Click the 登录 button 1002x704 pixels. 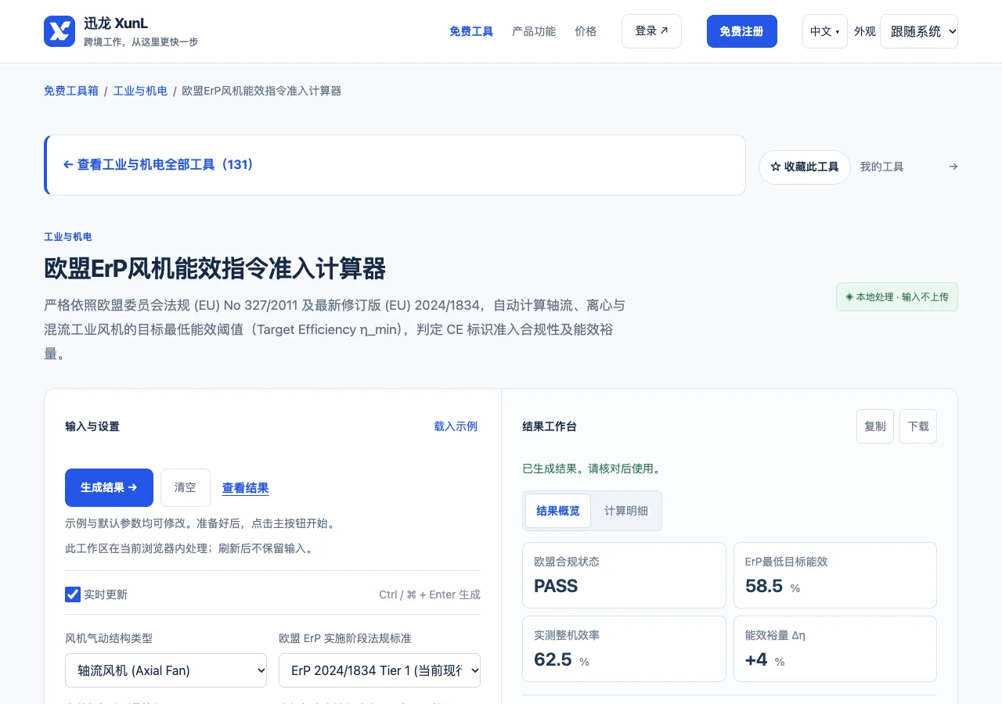651,31
